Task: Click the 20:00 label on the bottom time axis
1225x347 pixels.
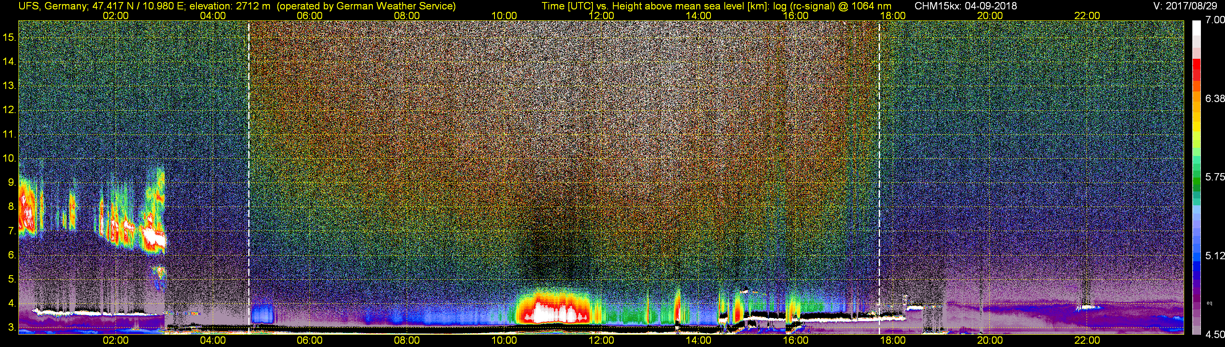Action: [x=990, y=340]
